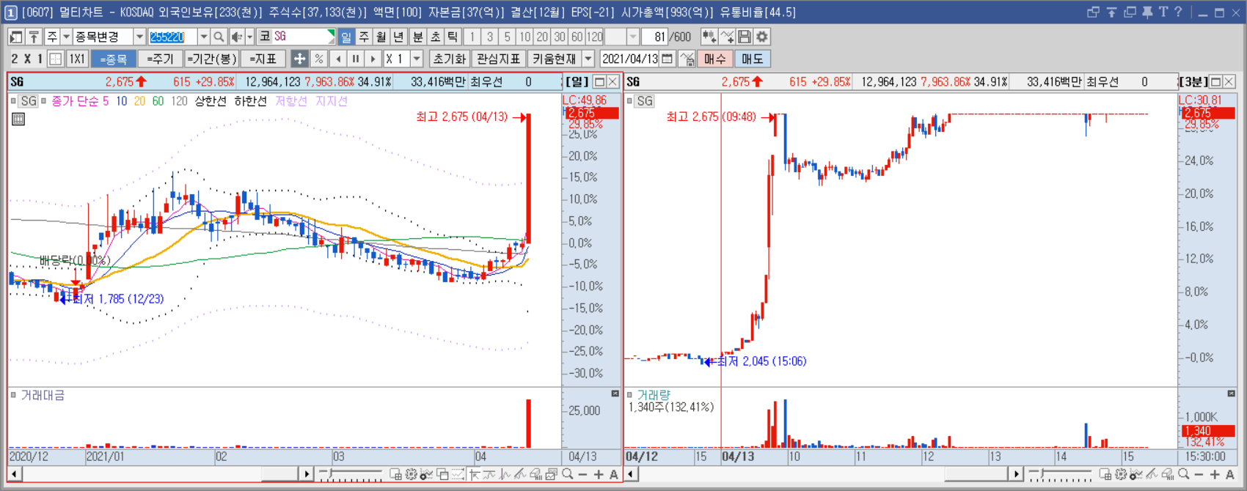Expand the 주 type dropdown arrow

coord(66,37)
